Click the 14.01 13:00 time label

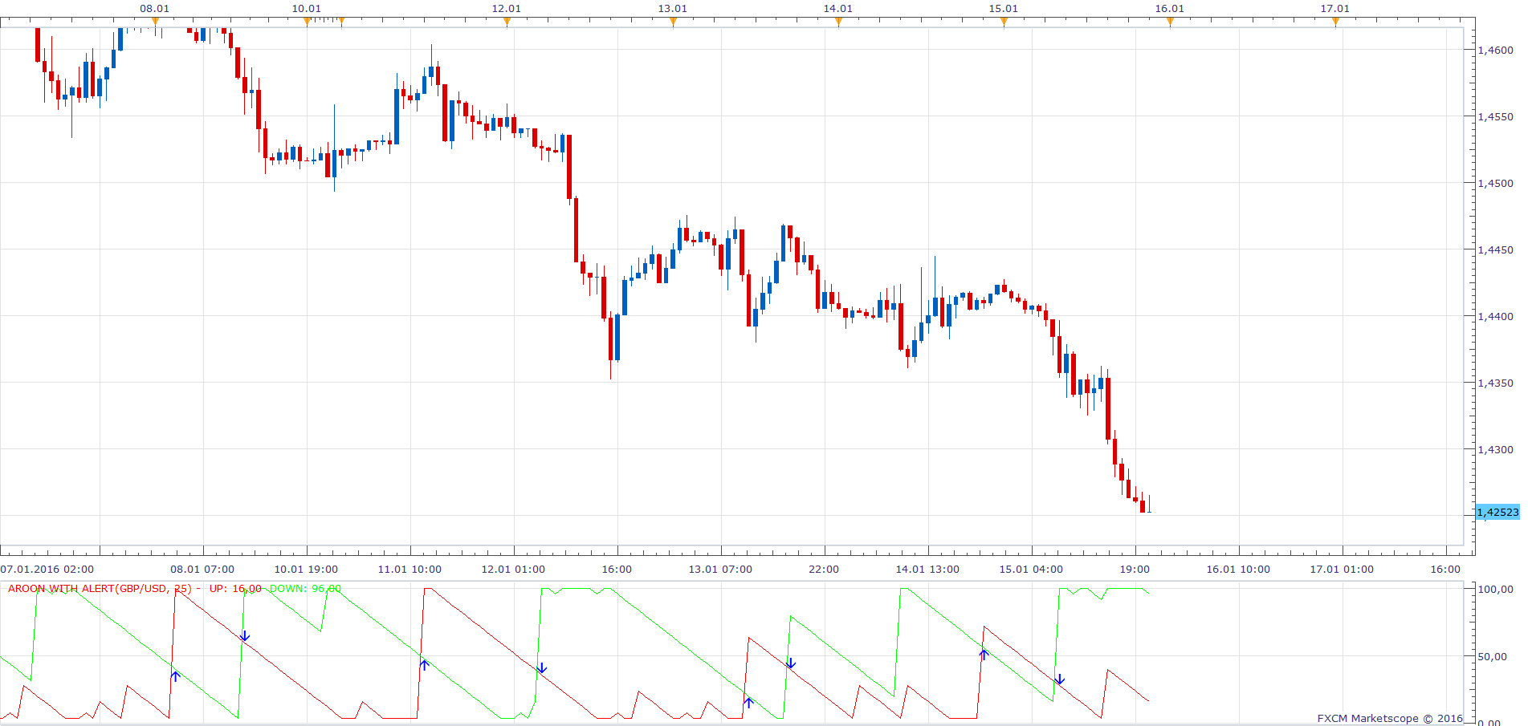[927, 570]
